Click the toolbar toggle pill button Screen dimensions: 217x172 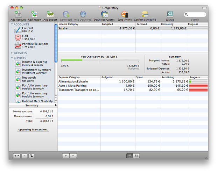[x=204, y=8]
